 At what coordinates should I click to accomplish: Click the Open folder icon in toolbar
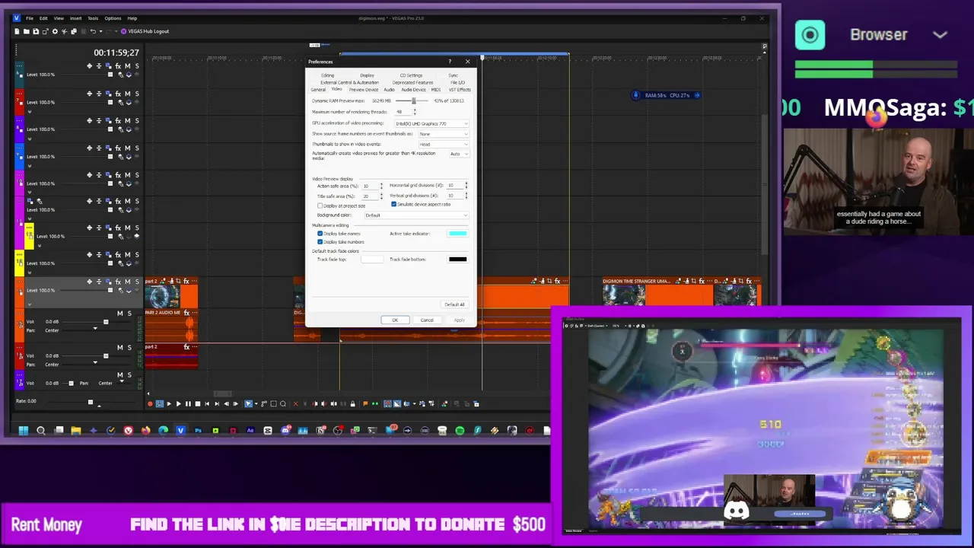tap(26, 31)
